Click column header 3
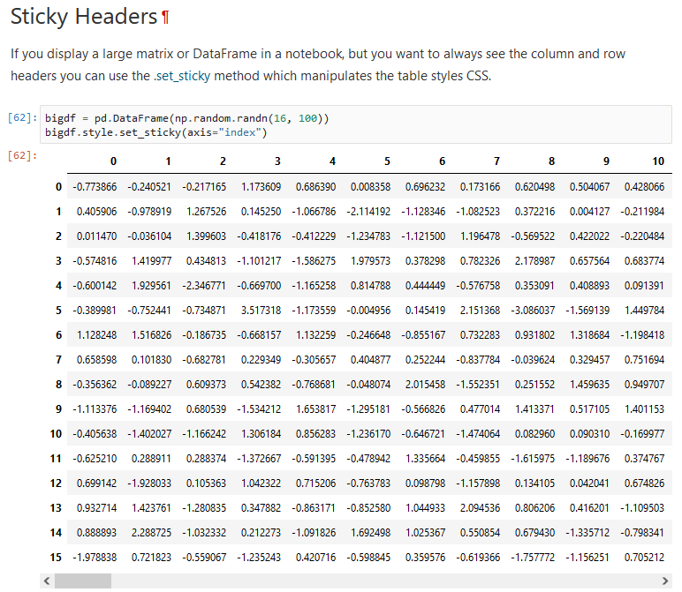This screenshot has width=682, height=592. (277, 161)
